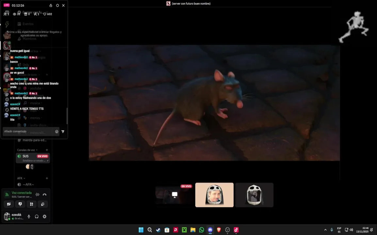This screenshot has width=377, height=235.
Task: Toggle camera on in voice panel
Action: point(8,204)
